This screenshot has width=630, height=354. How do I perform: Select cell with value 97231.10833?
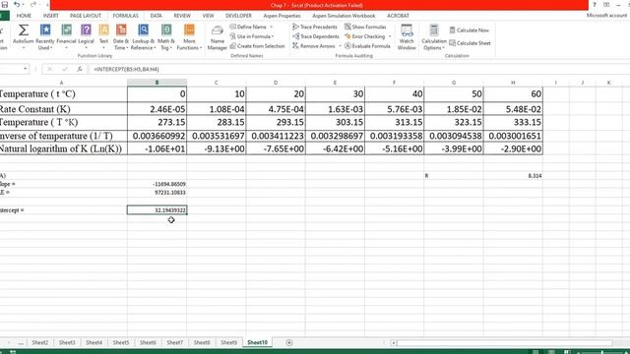tap(157, 193)
